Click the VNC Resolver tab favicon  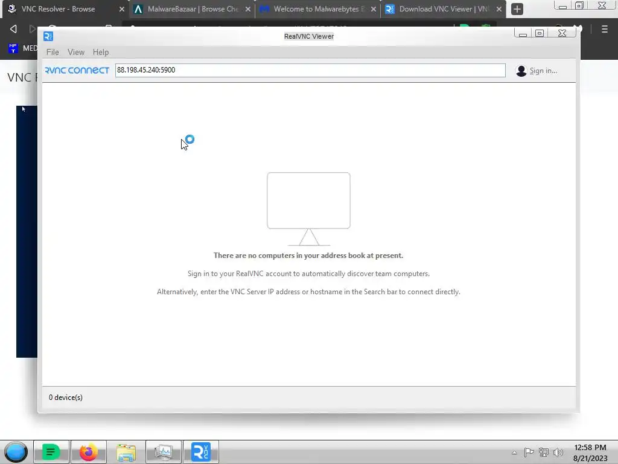(12, 8)
